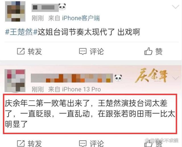
Task: Open the iPhone 13 Pro source link
Action: [x=81, y=89]
